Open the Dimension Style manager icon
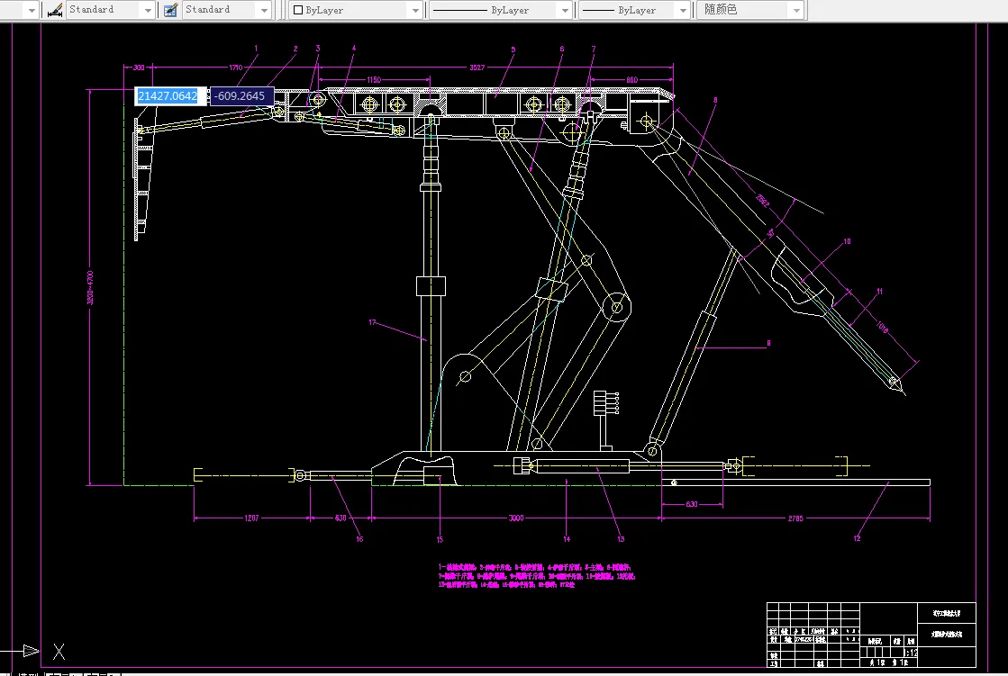The width and height of the screenshot is (1008, 676). pos(55,10)
